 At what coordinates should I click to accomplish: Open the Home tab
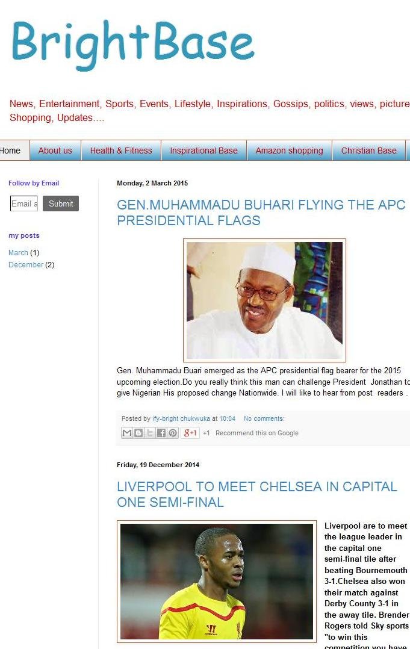(11, 151)
